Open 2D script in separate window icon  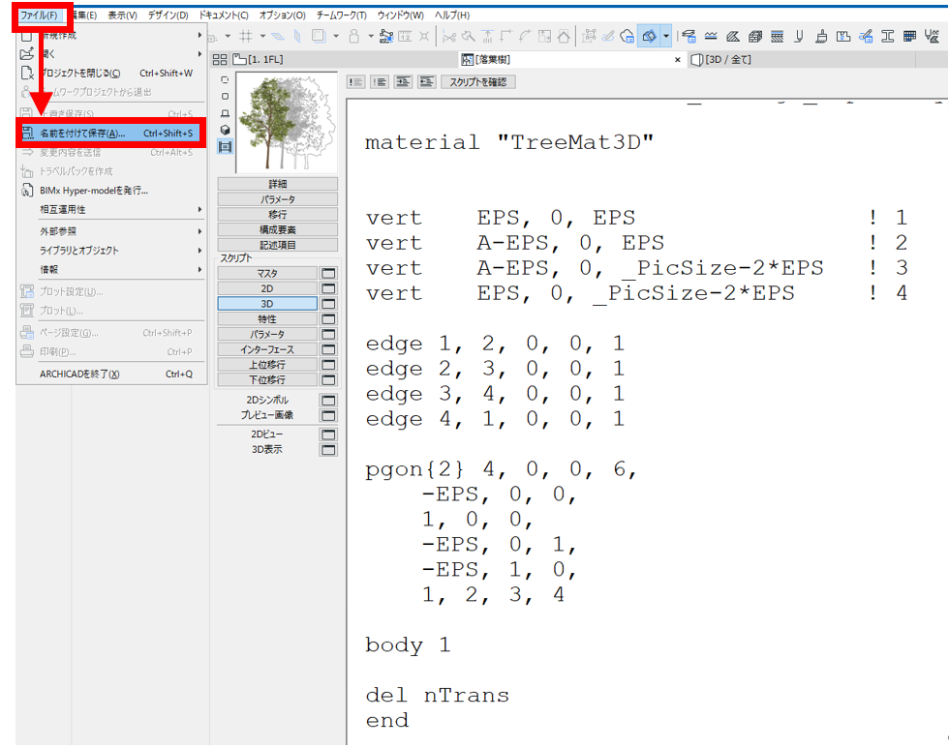point(328,288)
